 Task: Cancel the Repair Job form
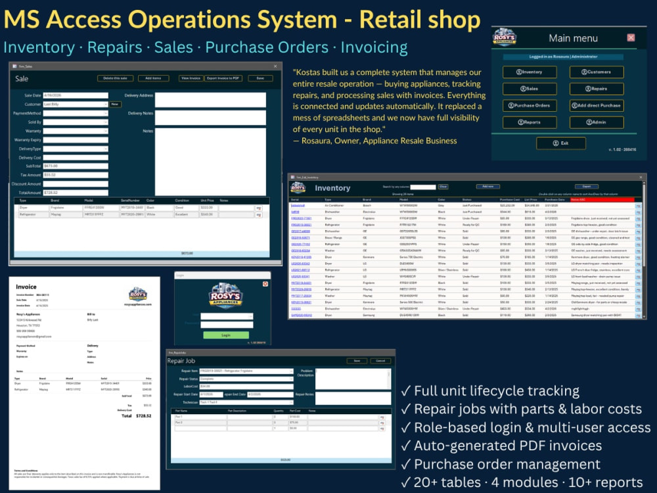(x=380, y=361)
